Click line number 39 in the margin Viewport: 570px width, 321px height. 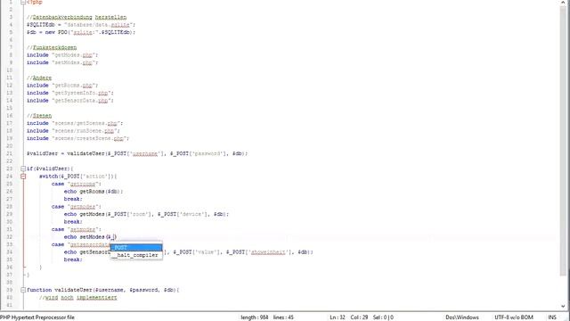pyautogui.click(x=9, y=290)
